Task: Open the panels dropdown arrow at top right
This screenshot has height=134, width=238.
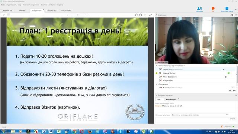Action: point(236,9)
